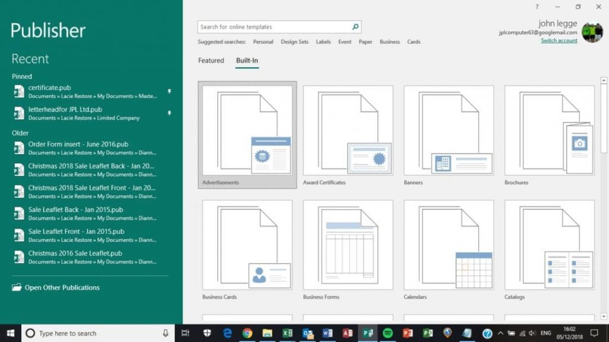Start the template search with magnifier icon
This screenshot has height=342, width=609.
(x=354, y=26)
